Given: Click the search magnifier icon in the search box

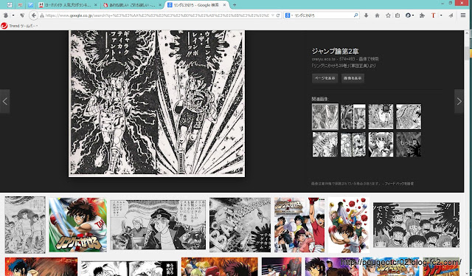Looking at the screenshot, I should pyautogui.click(x=355, y=15).
